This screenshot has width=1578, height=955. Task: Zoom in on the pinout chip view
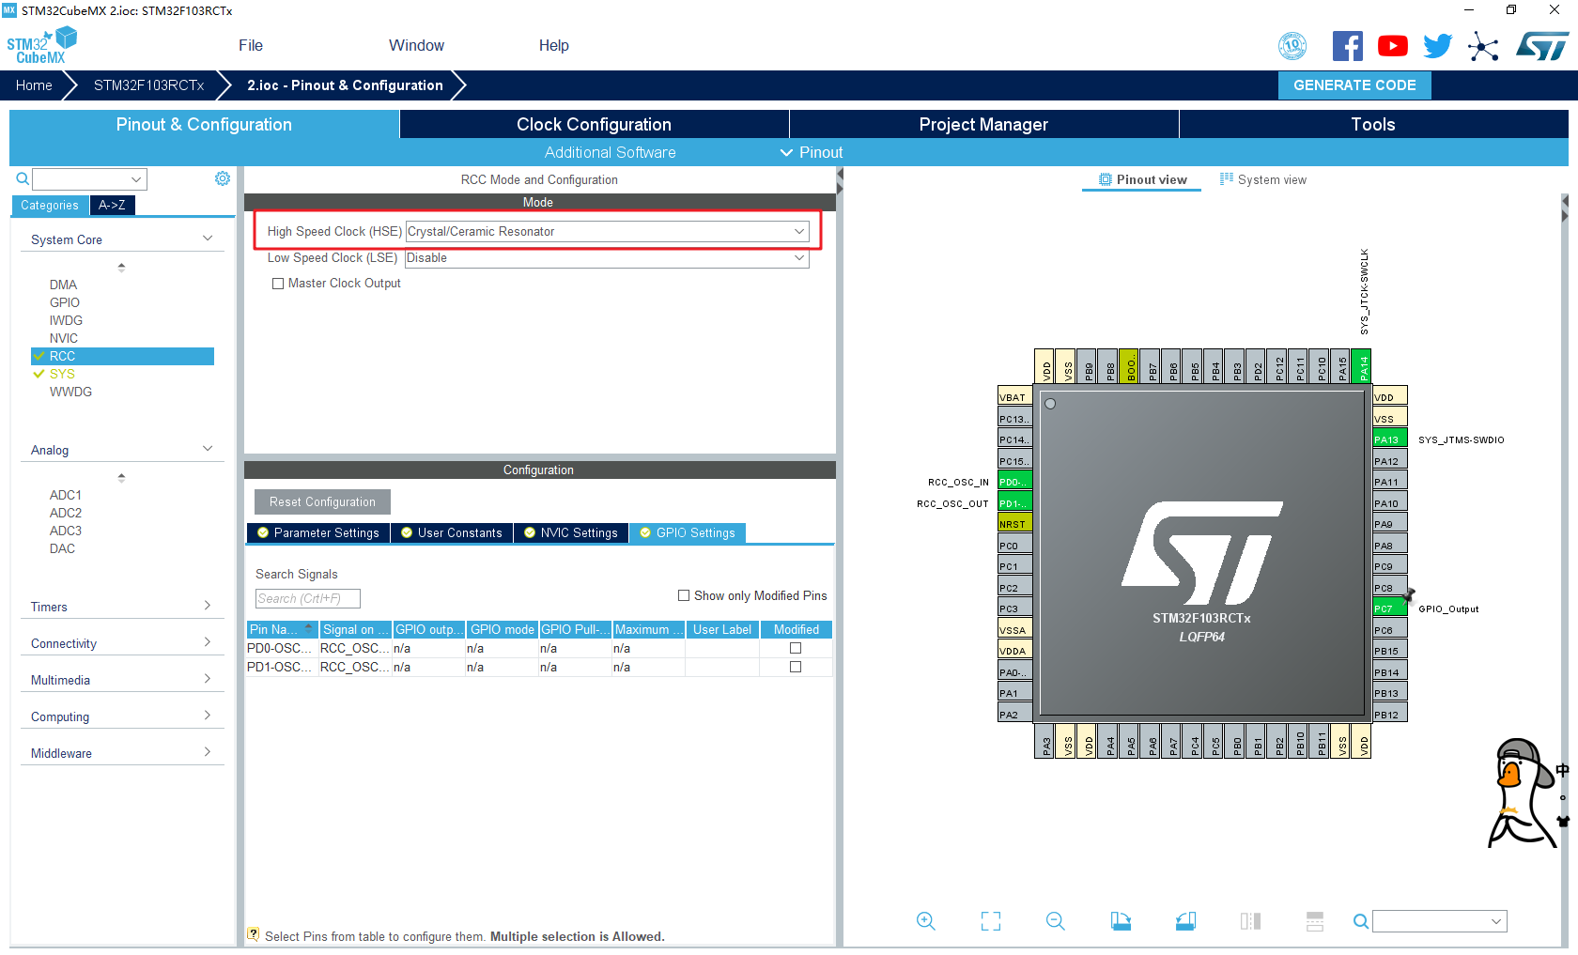[x=926, y=921]
